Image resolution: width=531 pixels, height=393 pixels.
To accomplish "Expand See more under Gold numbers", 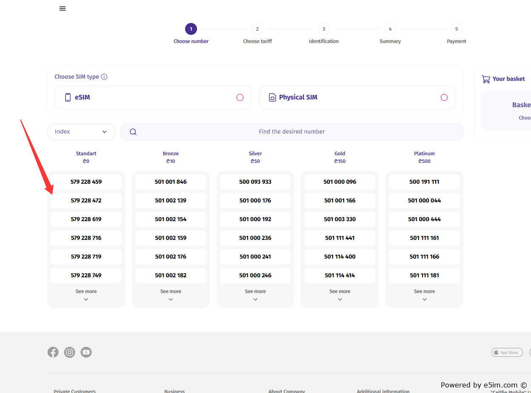I will 340,295.
